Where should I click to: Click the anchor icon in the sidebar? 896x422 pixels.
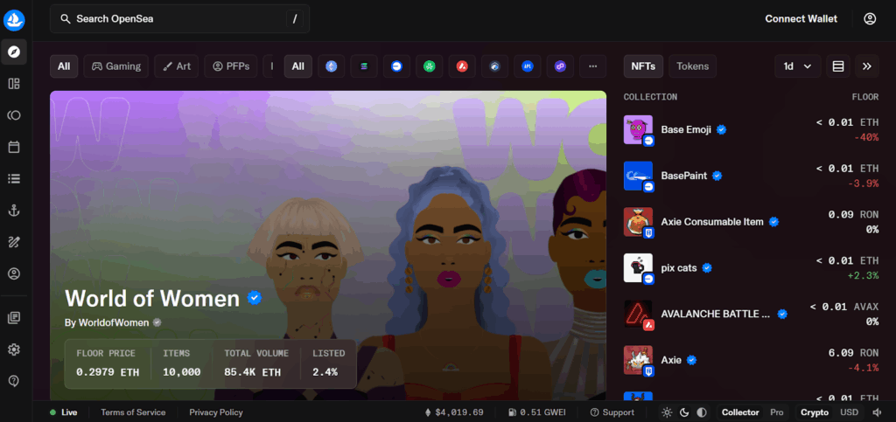tap(14, 210)
